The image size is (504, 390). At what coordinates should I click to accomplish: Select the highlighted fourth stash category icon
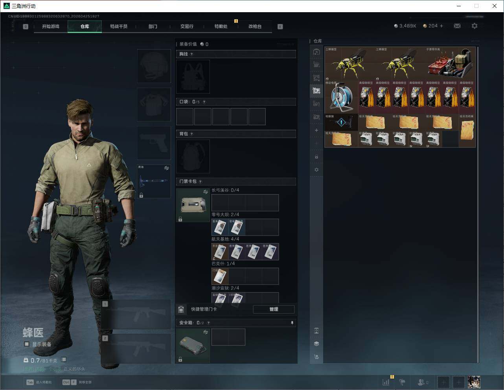316,91
